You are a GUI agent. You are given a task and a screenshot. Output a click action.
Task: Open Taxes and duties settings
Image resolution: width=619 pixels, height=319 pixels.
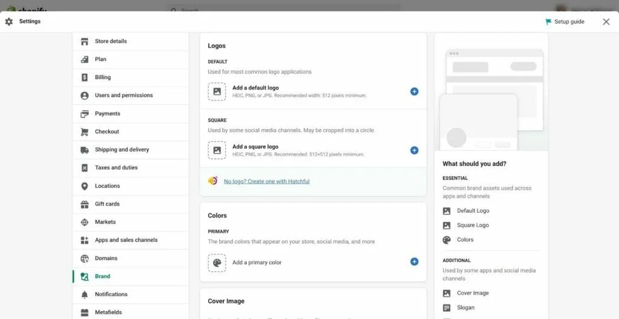click(131, 168)
